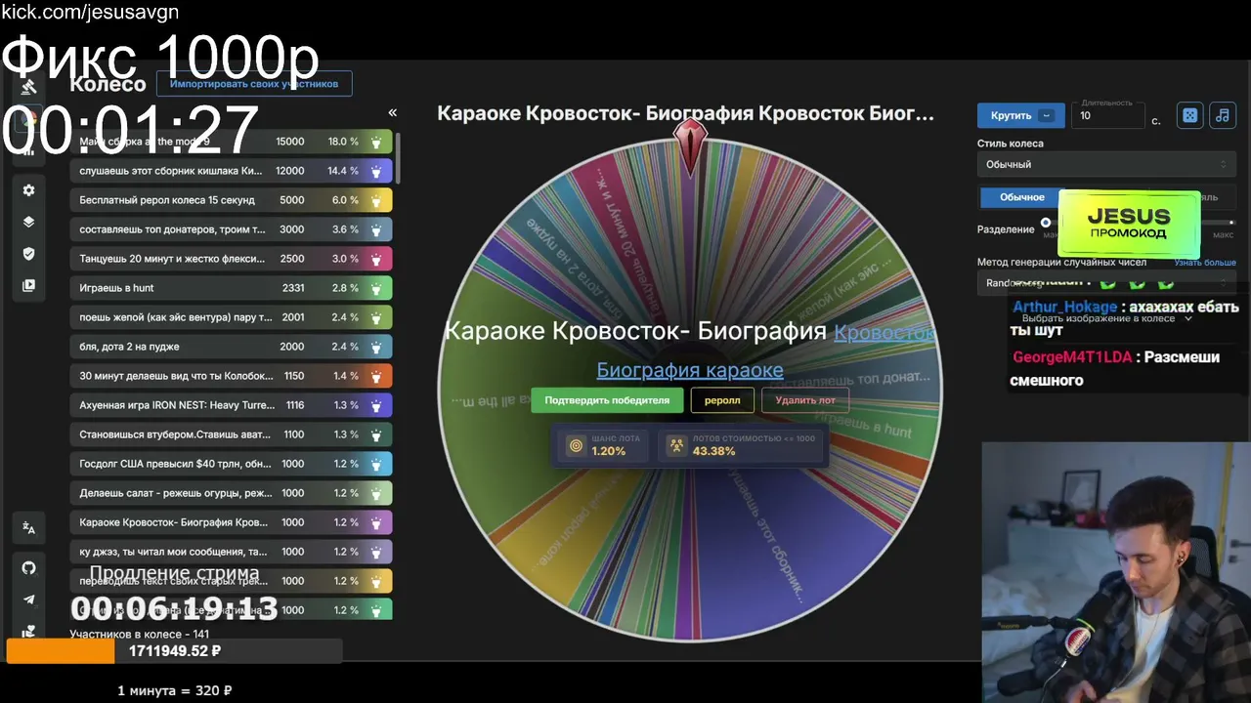
Task: Click lamp icon for 'составляешь топ донатеров' row
Action: [376, 229]
